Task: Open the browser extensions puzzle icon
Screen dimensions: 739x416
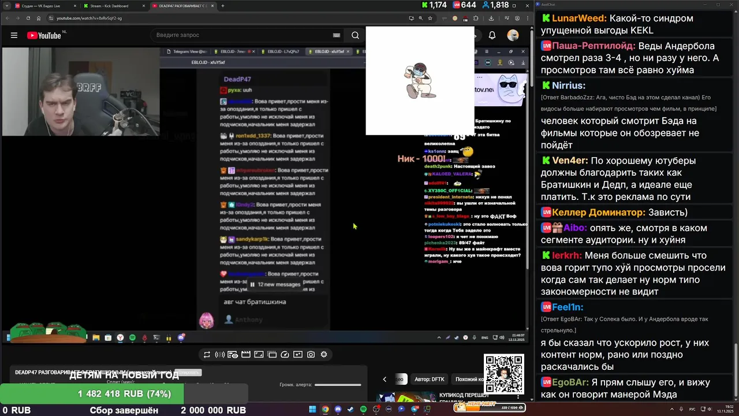Action: coord(476,18)
